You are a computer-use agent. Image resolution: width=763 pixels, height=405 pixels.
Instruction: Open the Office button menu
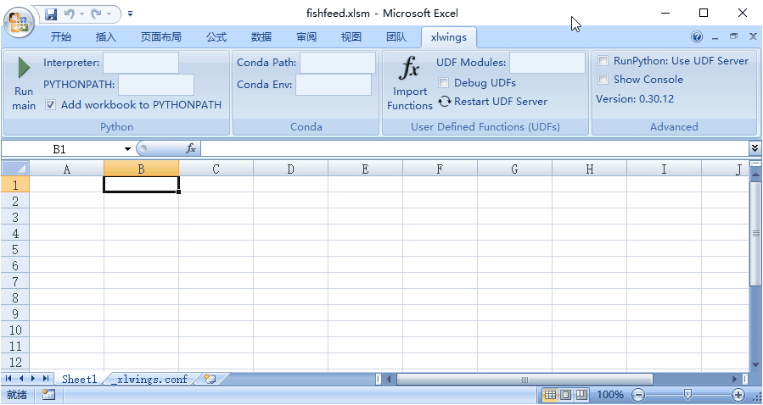[x=19, y=21]
